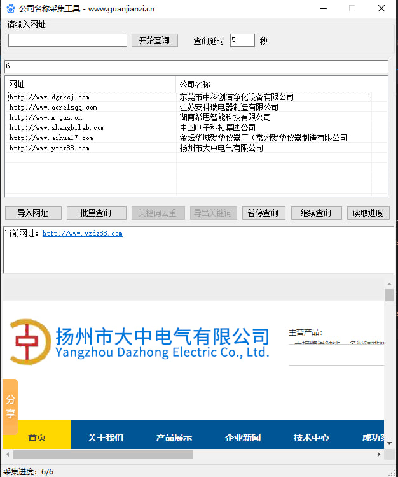Click the horizontal scrollbar thumb
Screen dimensions: 398x477
tap(103, 455)
